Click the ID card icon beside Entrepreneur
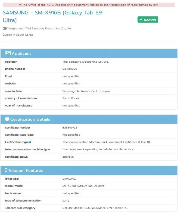 (4, 28)
